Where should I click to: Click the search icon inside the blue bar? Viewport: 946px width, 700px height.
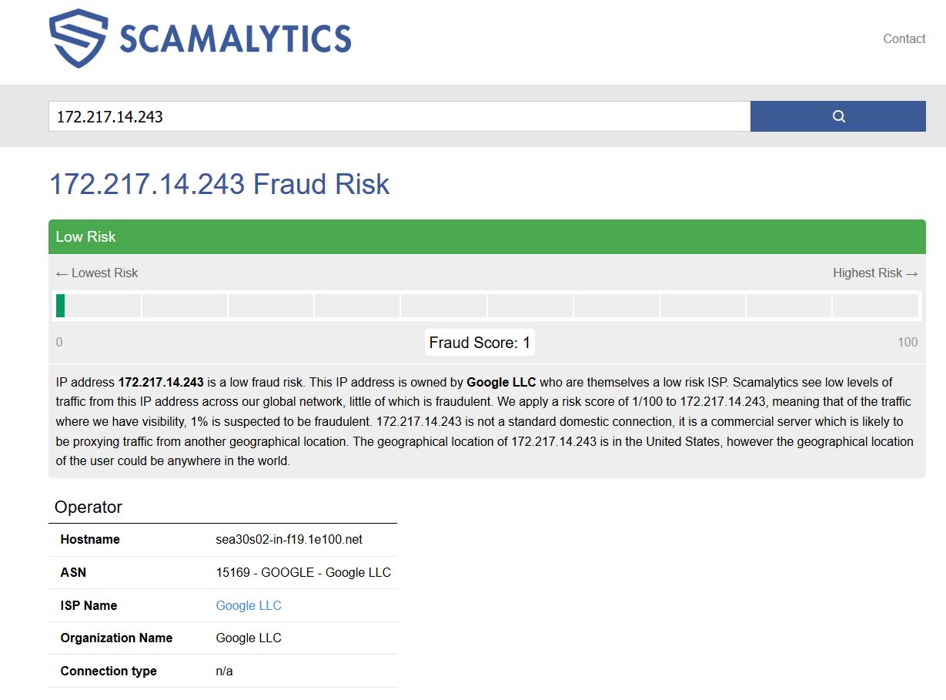pos(837,116)
